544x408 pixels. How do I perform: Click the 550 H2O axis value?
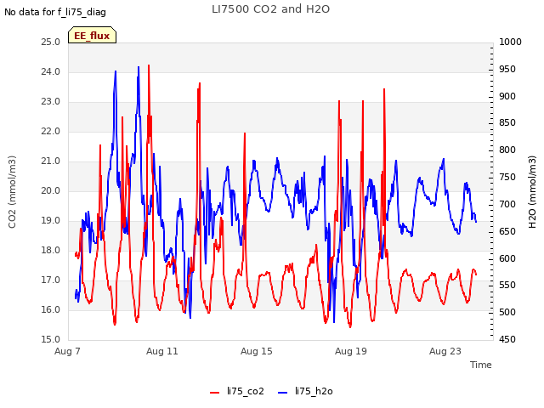pyautogui.click(x=507, y=286)
